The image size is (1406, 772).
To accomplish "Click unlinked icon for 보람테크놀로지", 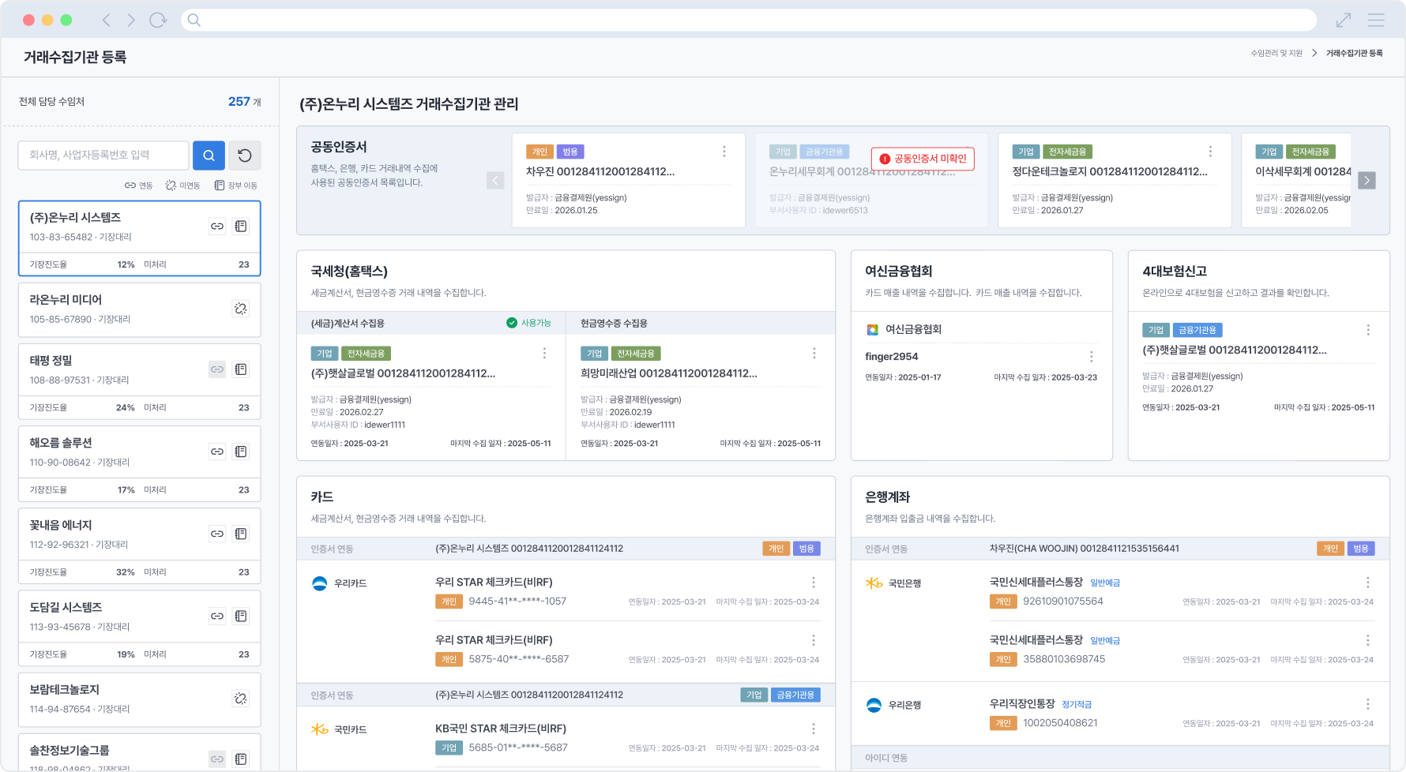I will (241, 698).
